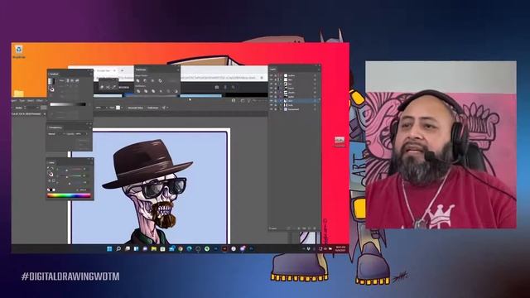Click the target circle of the Background layer

pyautogui.click(x=315, y=109)
